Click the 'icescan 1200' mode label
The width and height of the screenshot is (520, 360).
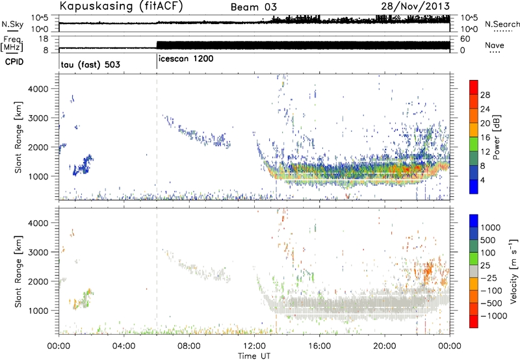(186, 58)
